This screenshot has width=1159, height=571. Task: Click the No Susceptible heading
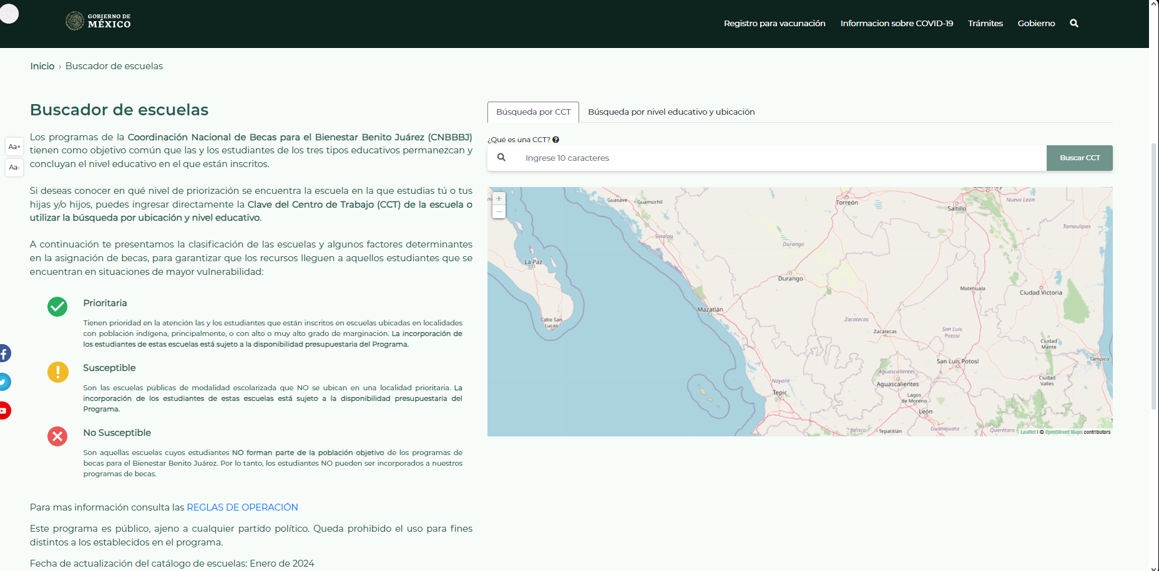[x=117, y=433]
